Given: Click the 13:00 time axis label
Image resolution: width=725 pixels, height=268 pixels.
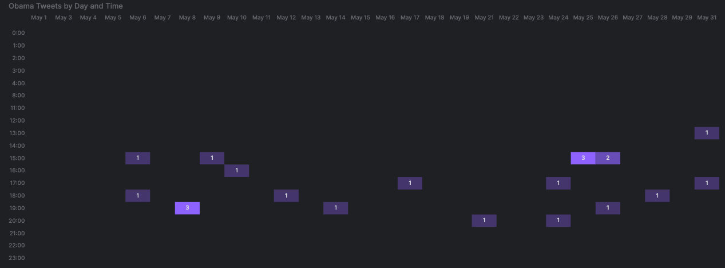Looking at the screenshot, I should click(17, 133).
